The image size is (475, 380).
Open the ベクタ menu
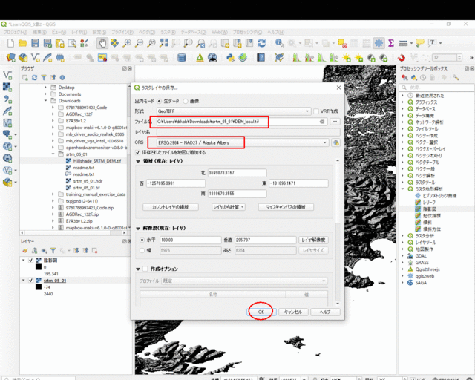pos(147,32)
